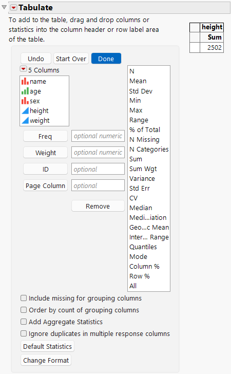This screenshot has width=231, height=374.
Task: Select the name column label
Action: pyautogui.click(x=38, y=81)
